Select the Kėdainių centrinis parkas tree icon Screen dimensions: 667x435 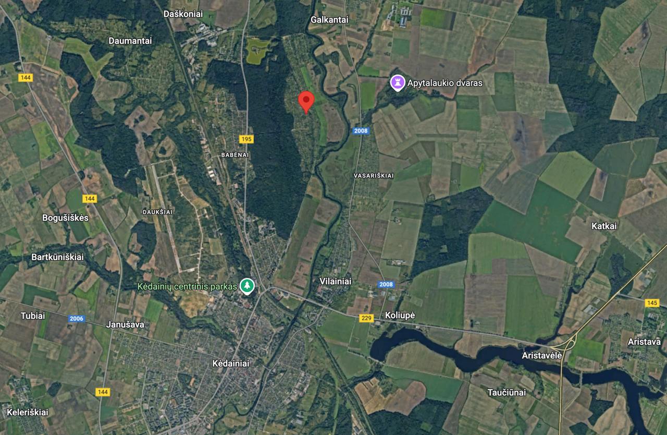coord(247,286)
